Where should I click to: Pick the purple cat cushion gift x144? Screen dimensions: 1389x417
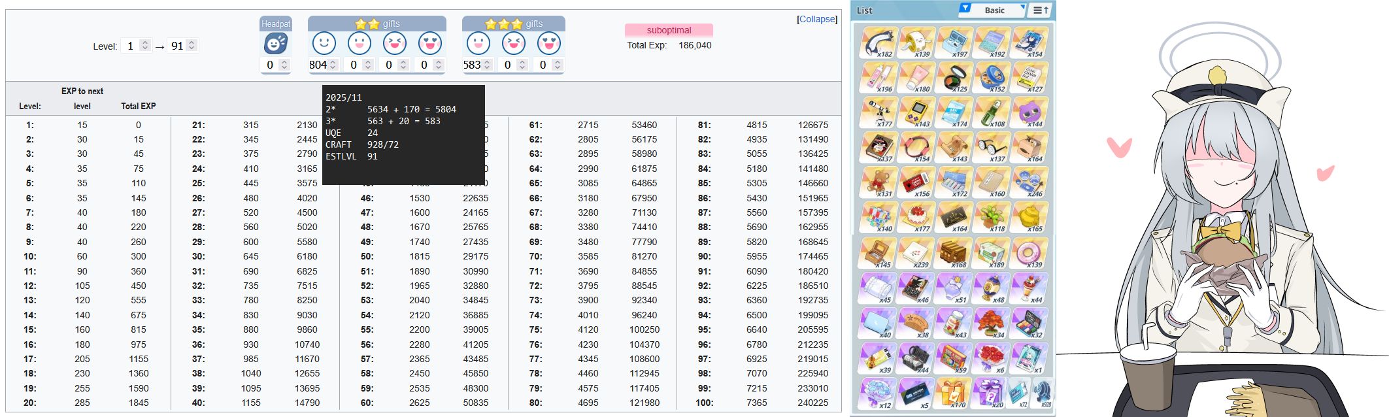point(1029,112)
